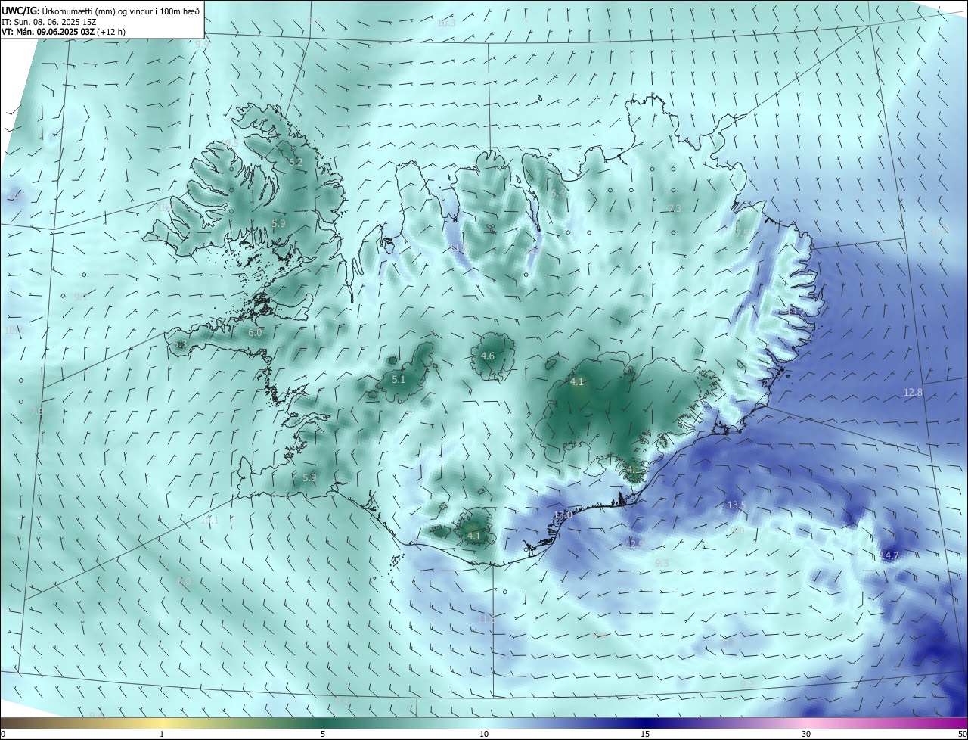The width and height of the screenshot is (968, 740).
Task: Click the 4.6 value inside the glacier outline
Action: (x=488, y=356)
